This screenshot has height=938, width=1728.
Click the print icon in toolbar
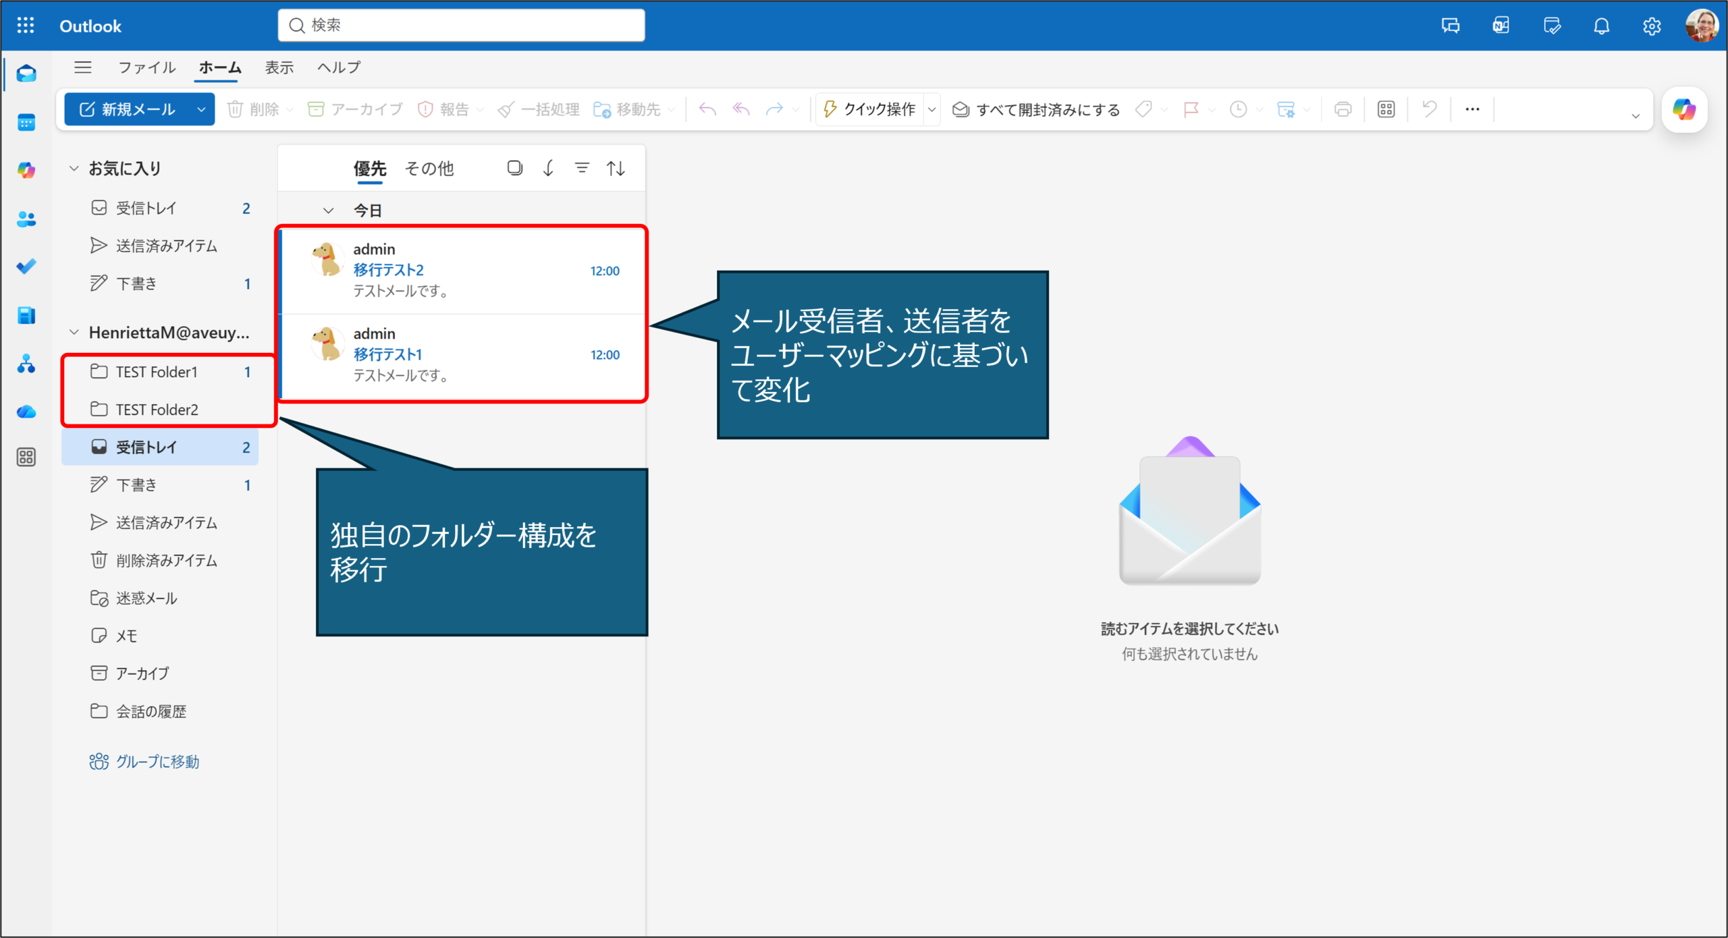pos(1343,109)
